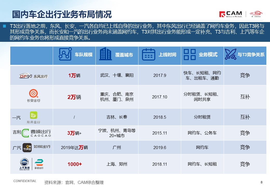This screenshot has height=187, width=270.
Task: Click the 吉利 row label
Action: click(x=17, y=132)
